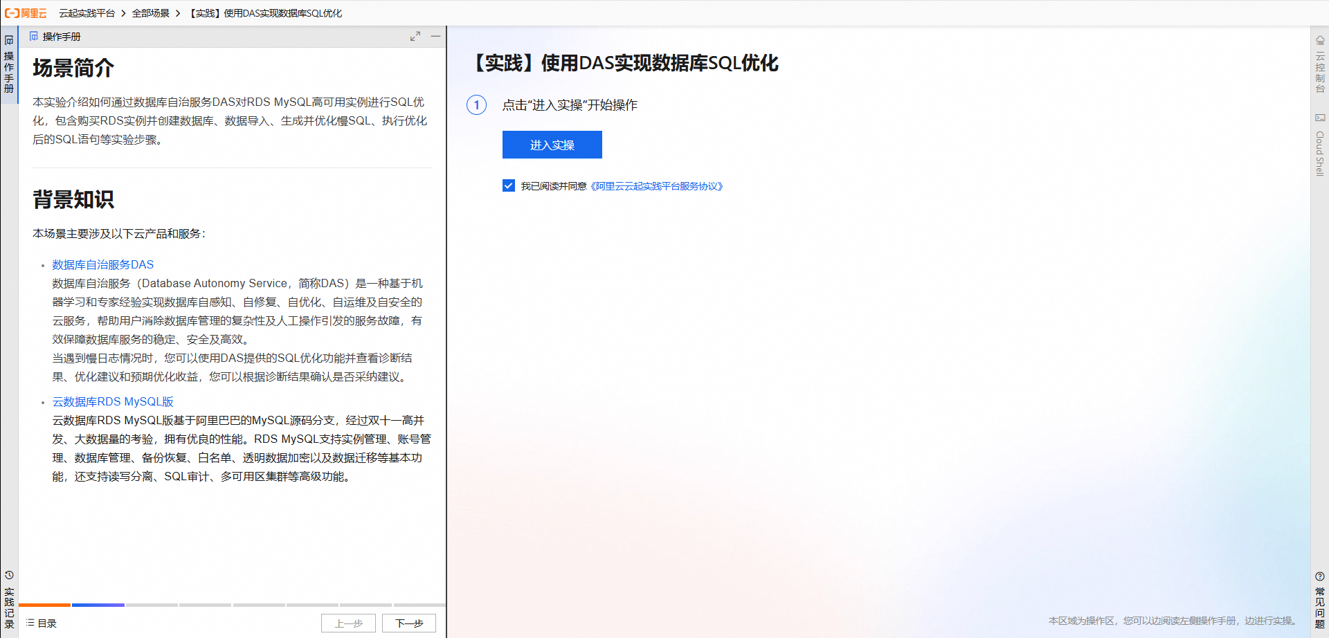Click breadcrumb 【实践】使用DAS实现数据库SQL优化
The image size is (1329, 638).
pyautogui.click(x=264, y=13)
